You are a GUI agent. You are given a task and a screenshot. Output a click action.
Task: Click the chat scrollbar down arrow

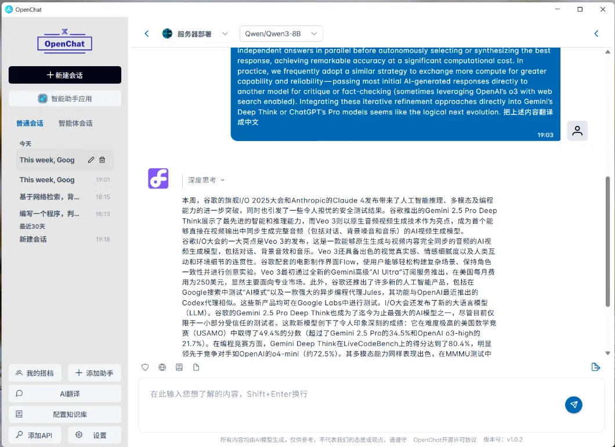tap(607, 353)
